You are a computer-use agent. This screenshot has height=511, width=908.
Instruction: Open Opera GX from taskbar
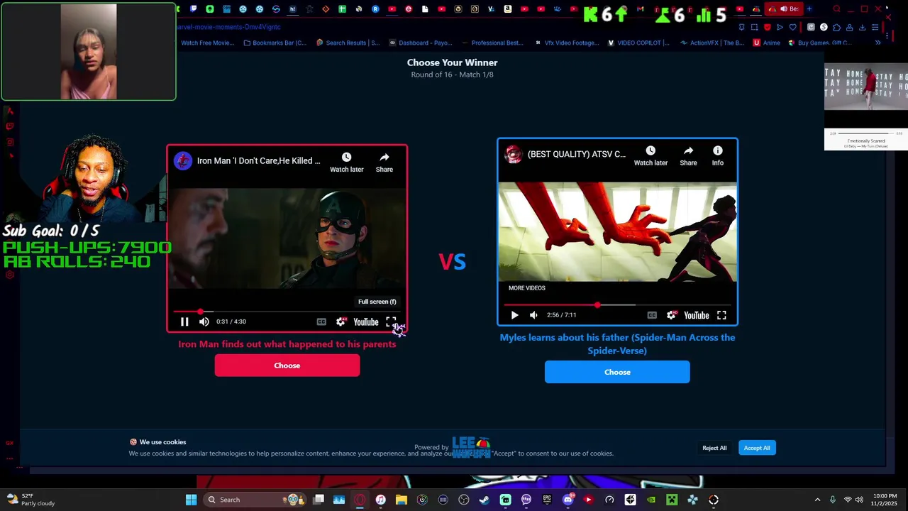pos(360,500)
